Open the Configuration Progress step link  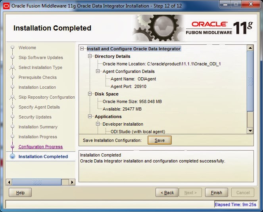click(x=40, y=147)
